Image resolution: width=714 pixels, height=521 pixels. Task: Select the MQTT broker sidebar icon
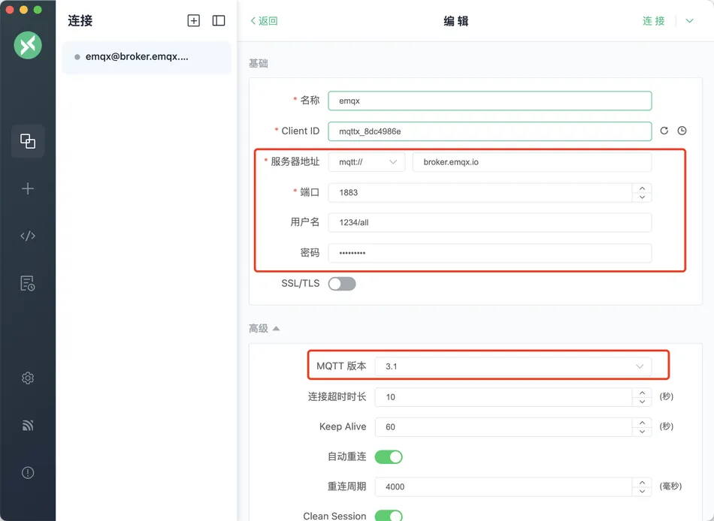pos(27,425)
